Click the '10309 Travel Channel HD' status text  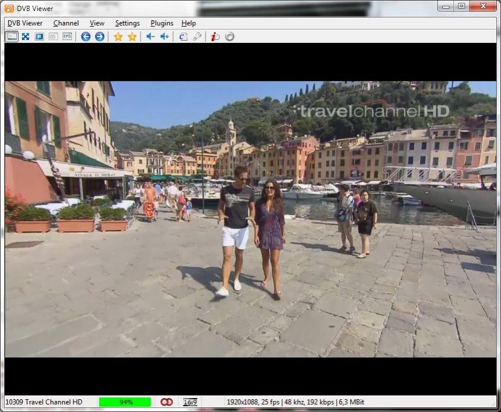[x=44, y=402]
